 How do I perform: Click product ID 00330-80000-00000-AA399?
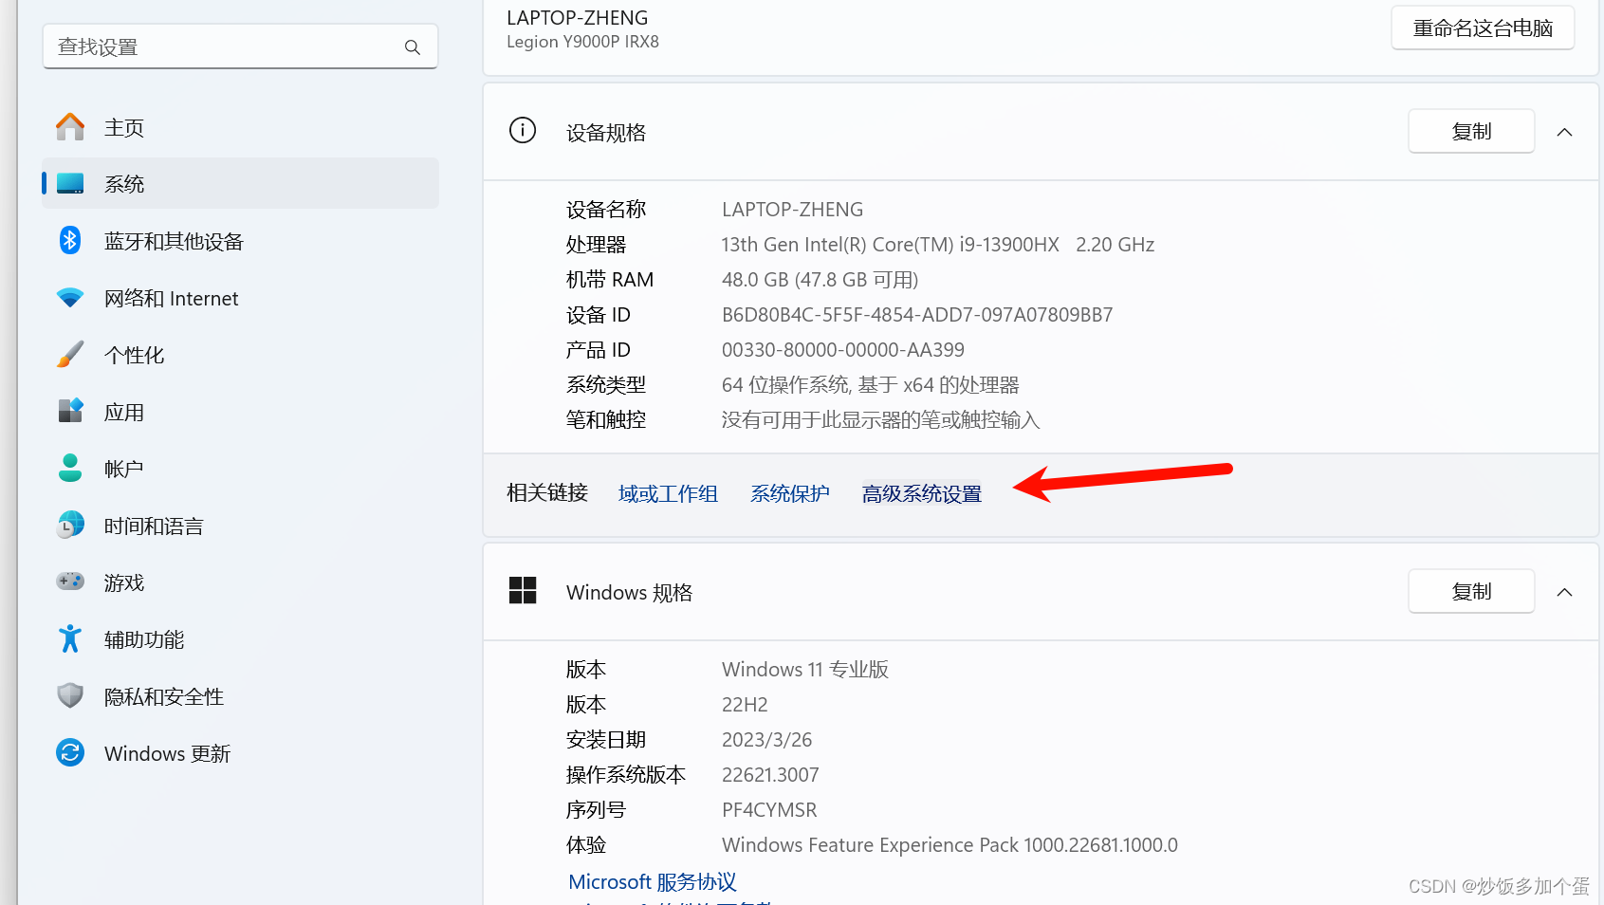[843, 350]
